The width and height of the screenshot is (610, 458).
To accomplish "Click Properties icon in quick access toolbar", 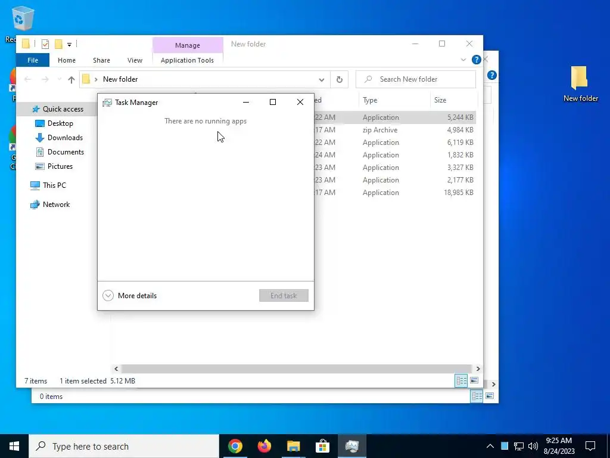I will [x=45, y=44].
